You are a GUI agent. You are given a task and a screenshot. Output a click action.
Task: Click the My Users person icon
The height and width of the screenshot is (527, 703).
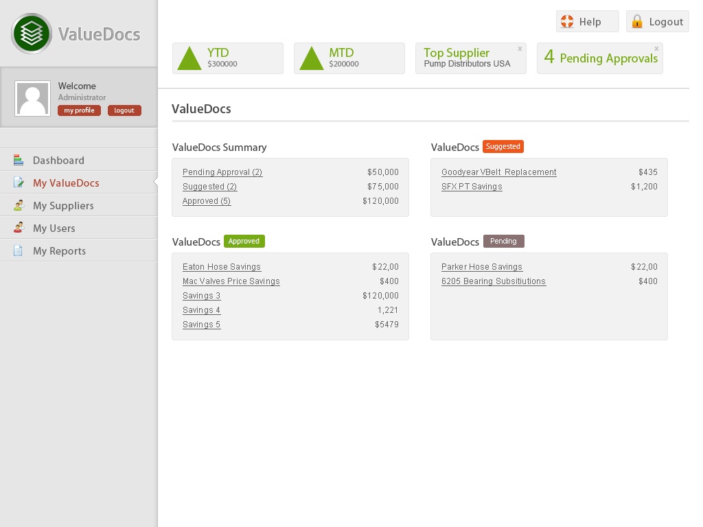point(19,229)
